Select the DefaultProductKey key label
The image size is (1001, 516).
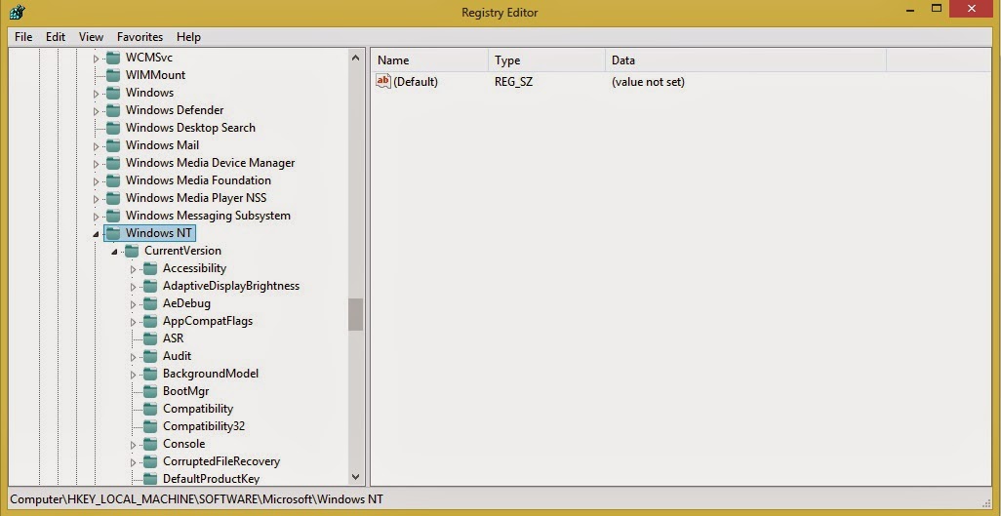(x=212, y=479)
